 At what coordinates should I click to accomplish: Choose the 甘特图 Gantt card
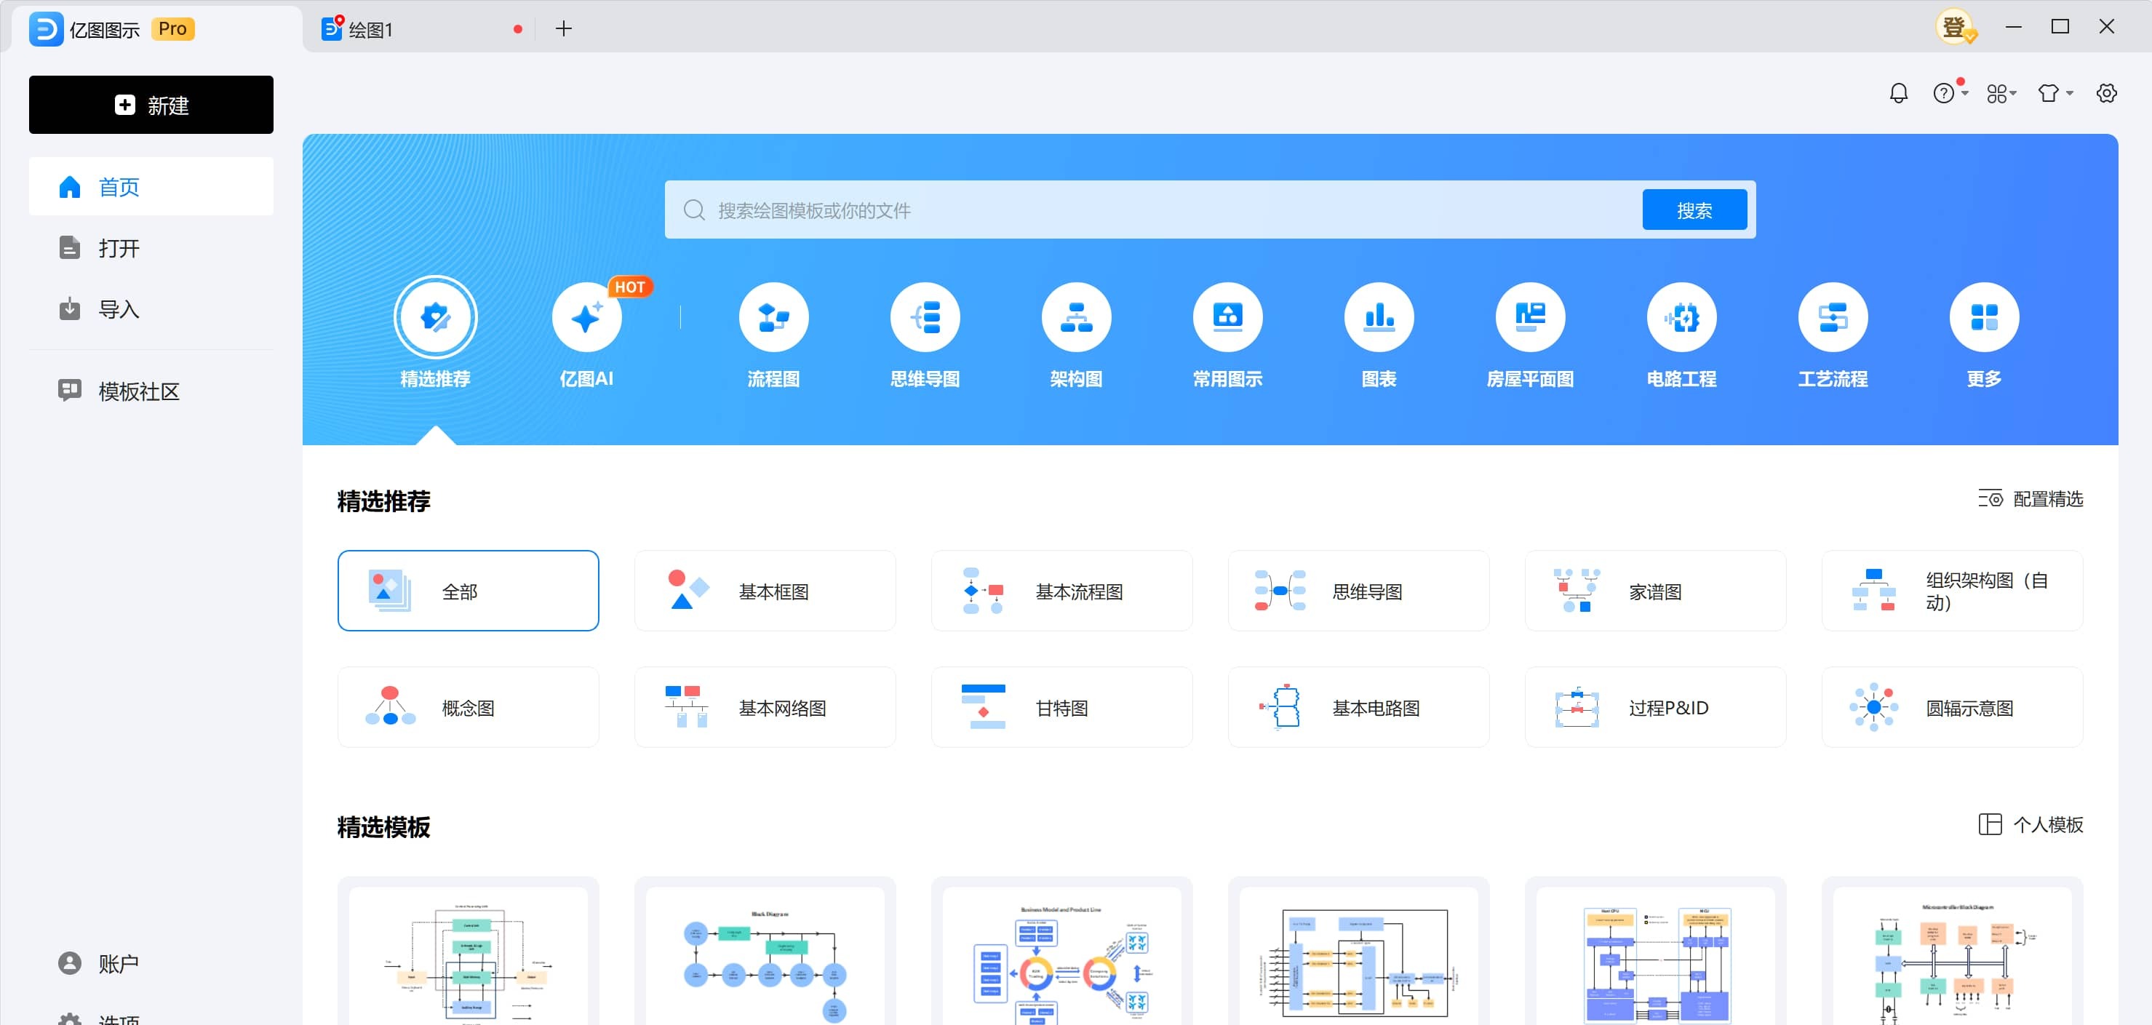[x=1061, y=706]
